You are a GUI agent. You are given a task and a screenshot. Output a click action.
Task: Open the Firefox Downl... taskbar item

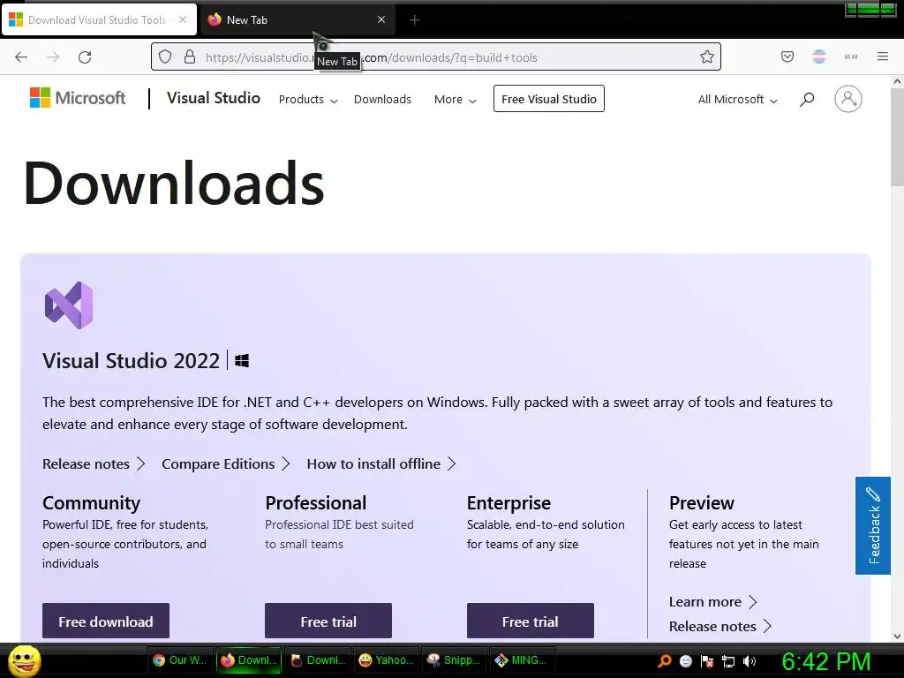tap(249, 660)
